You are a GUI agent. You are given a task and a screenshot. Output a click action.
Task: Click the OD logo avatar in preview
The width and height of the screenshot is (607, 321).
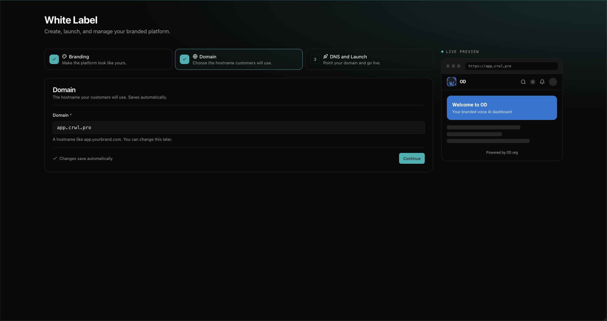click(451, 82)
